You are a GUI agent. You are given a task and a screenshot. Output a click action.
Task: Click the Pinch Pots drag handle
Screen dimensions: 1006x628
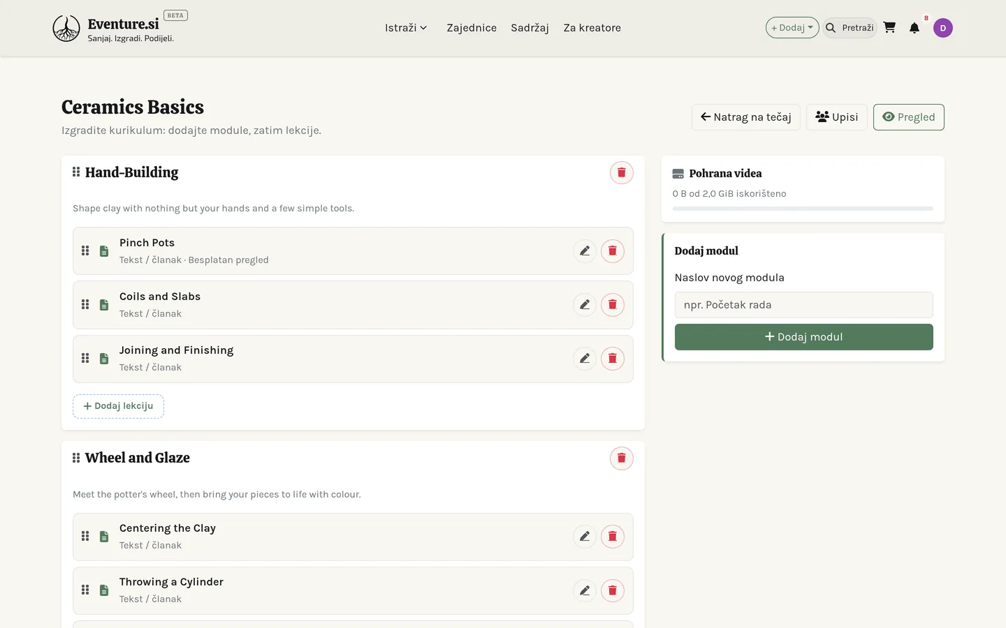pos(85,251)
